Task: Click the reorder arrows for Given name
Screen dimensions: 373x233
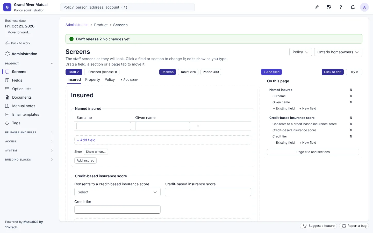Action: [351, 102]
